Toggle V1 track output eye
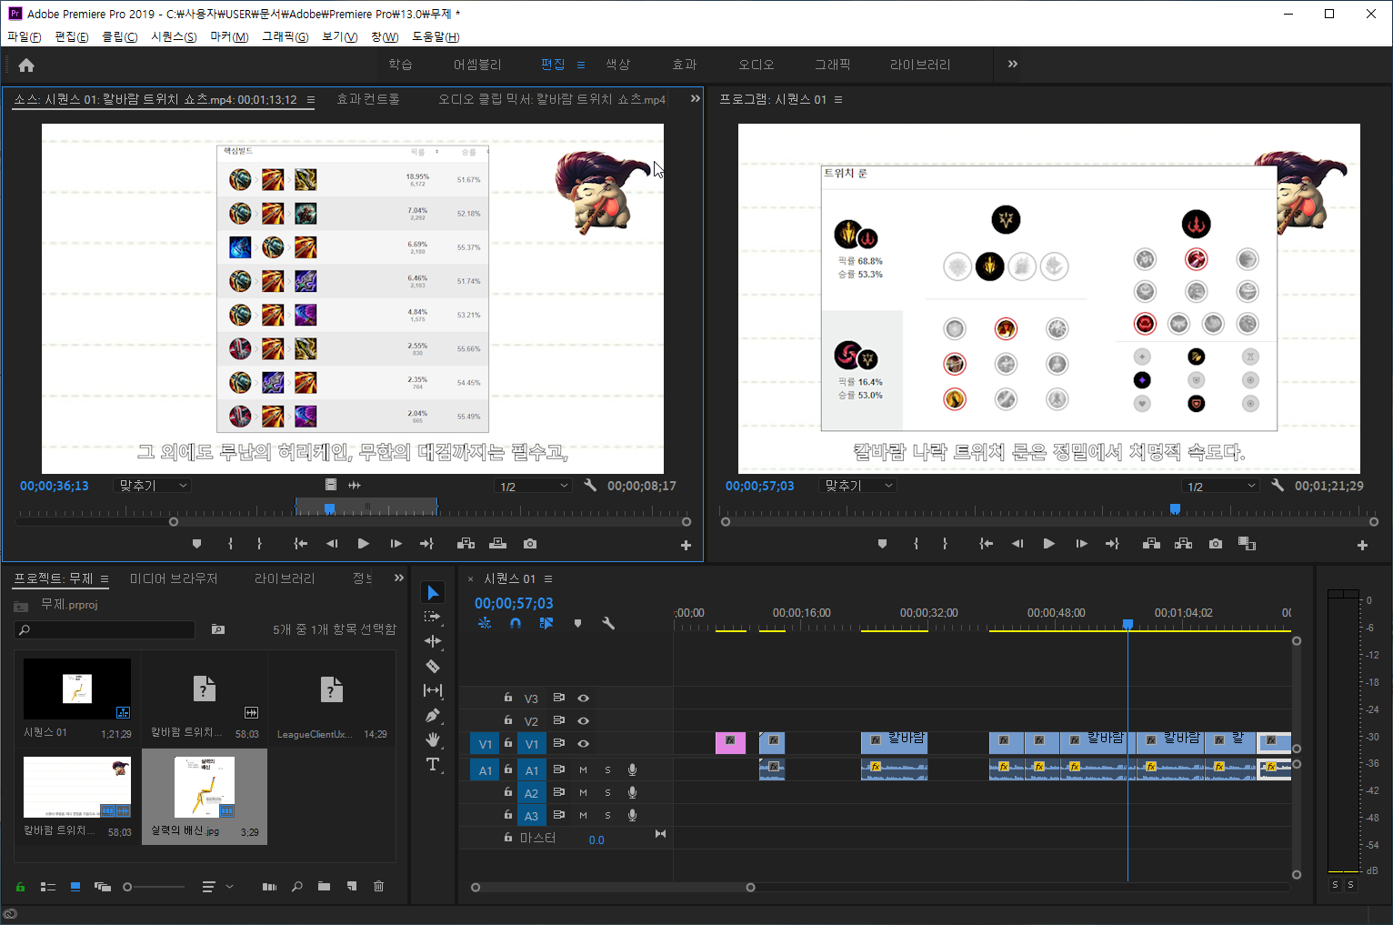 584,744
